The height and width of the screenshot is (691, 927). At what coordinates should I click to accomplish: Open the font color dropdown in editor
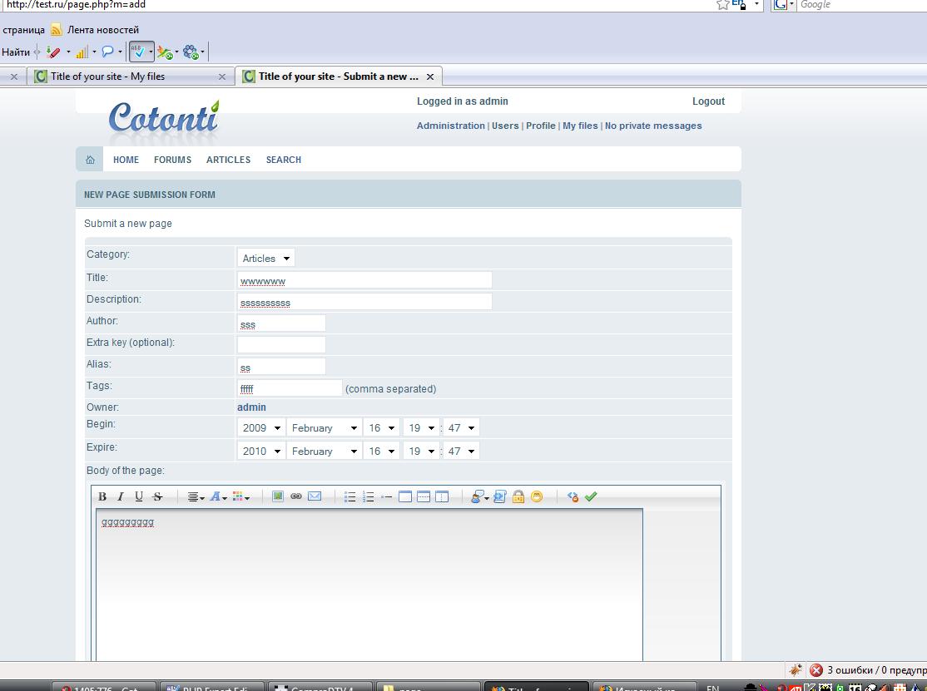click(x=218, y=496)
